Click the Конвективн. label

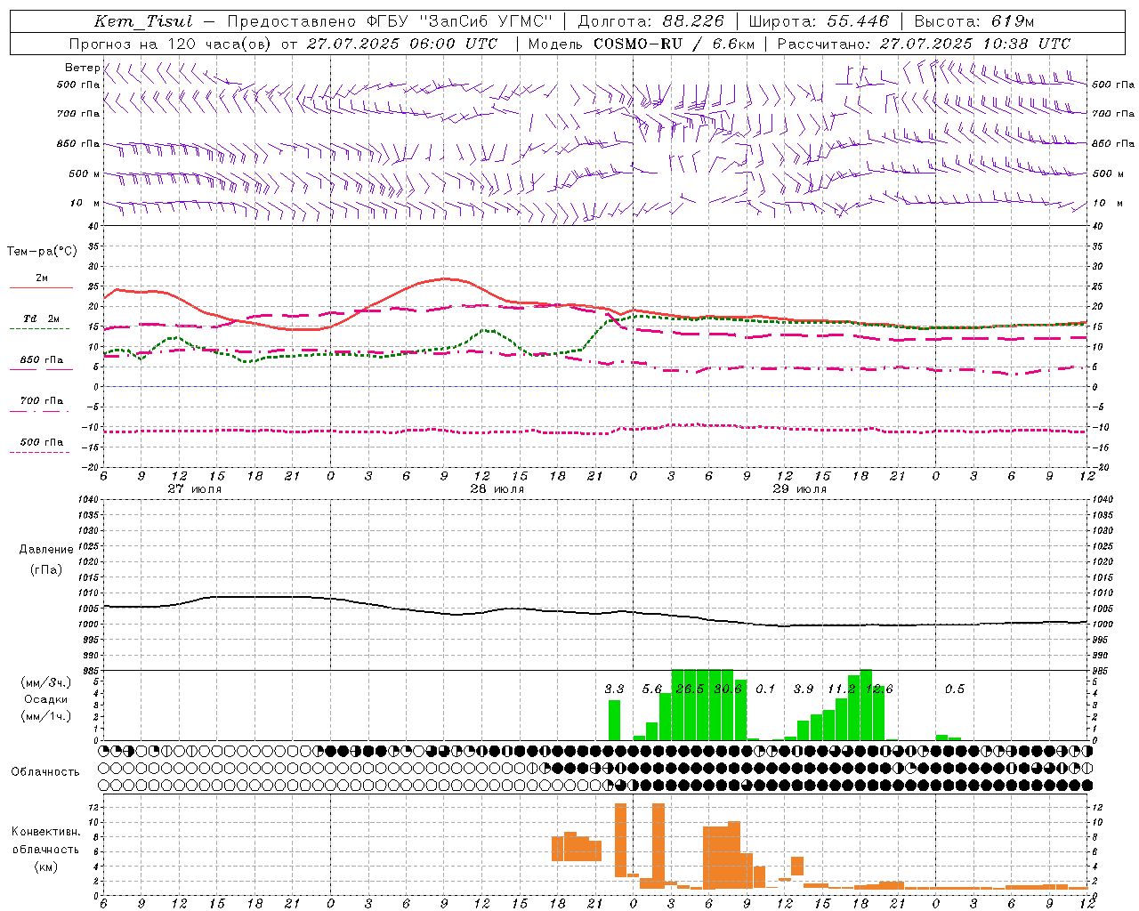point(45,832)
